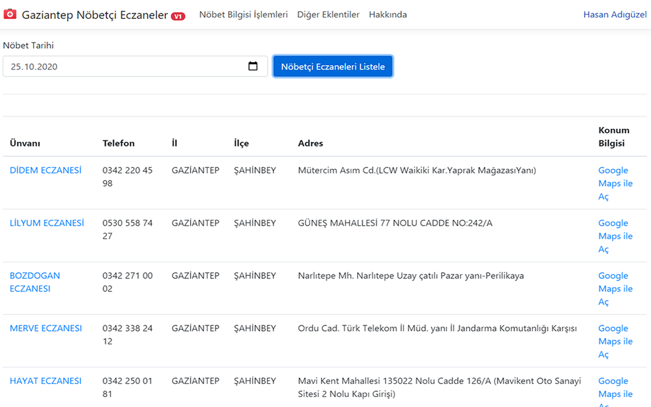Screen dimensions: 651x407
Task: Select phone number 0342 250 01 81
Action: 128,387
